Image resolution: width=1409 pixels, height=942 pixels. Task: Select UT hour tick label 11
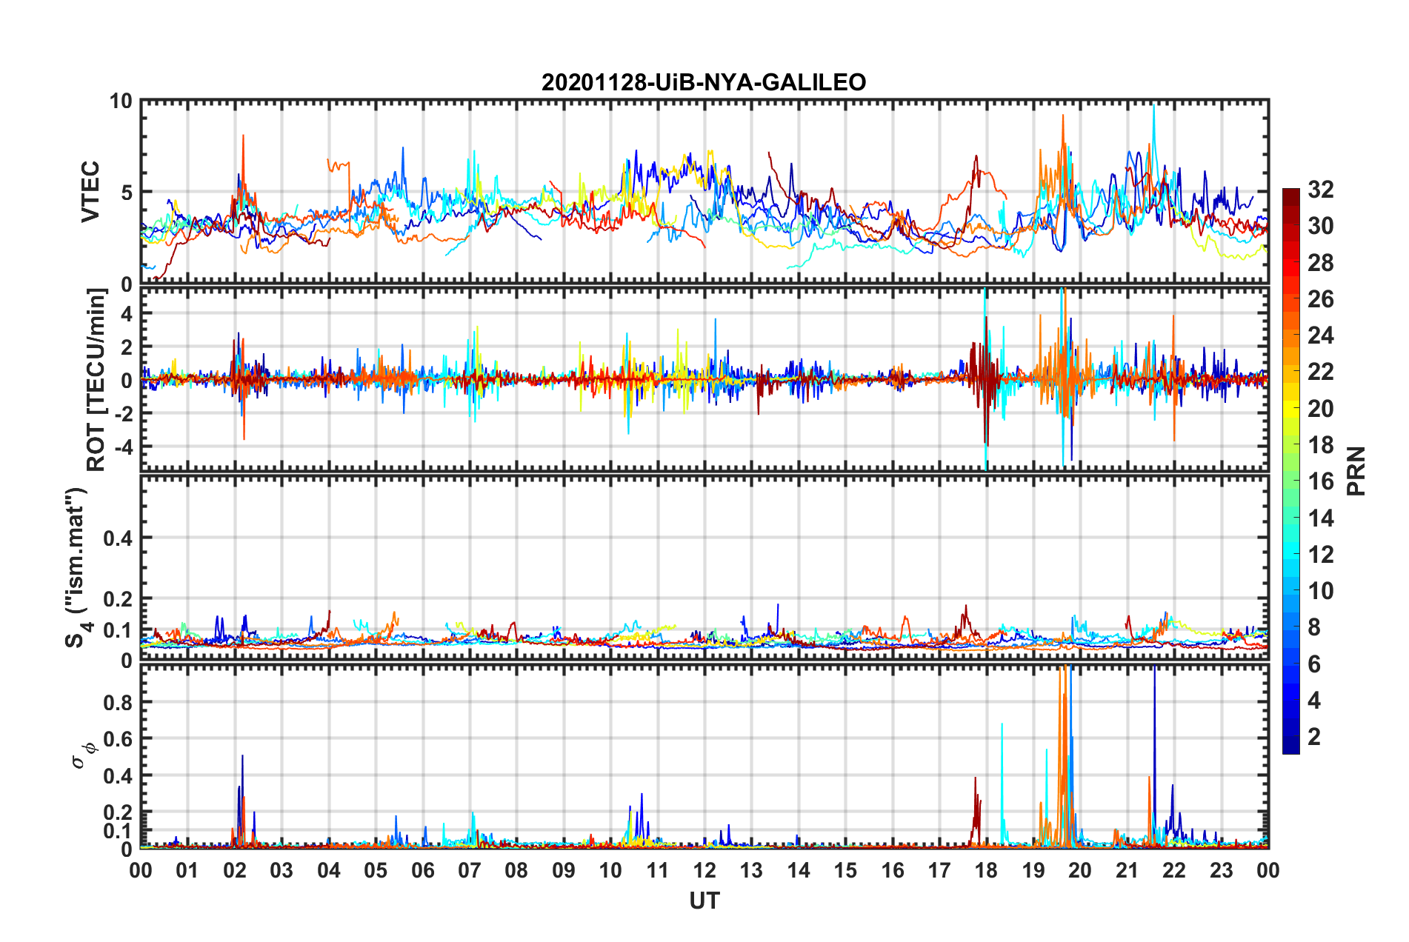coord(658,870)
